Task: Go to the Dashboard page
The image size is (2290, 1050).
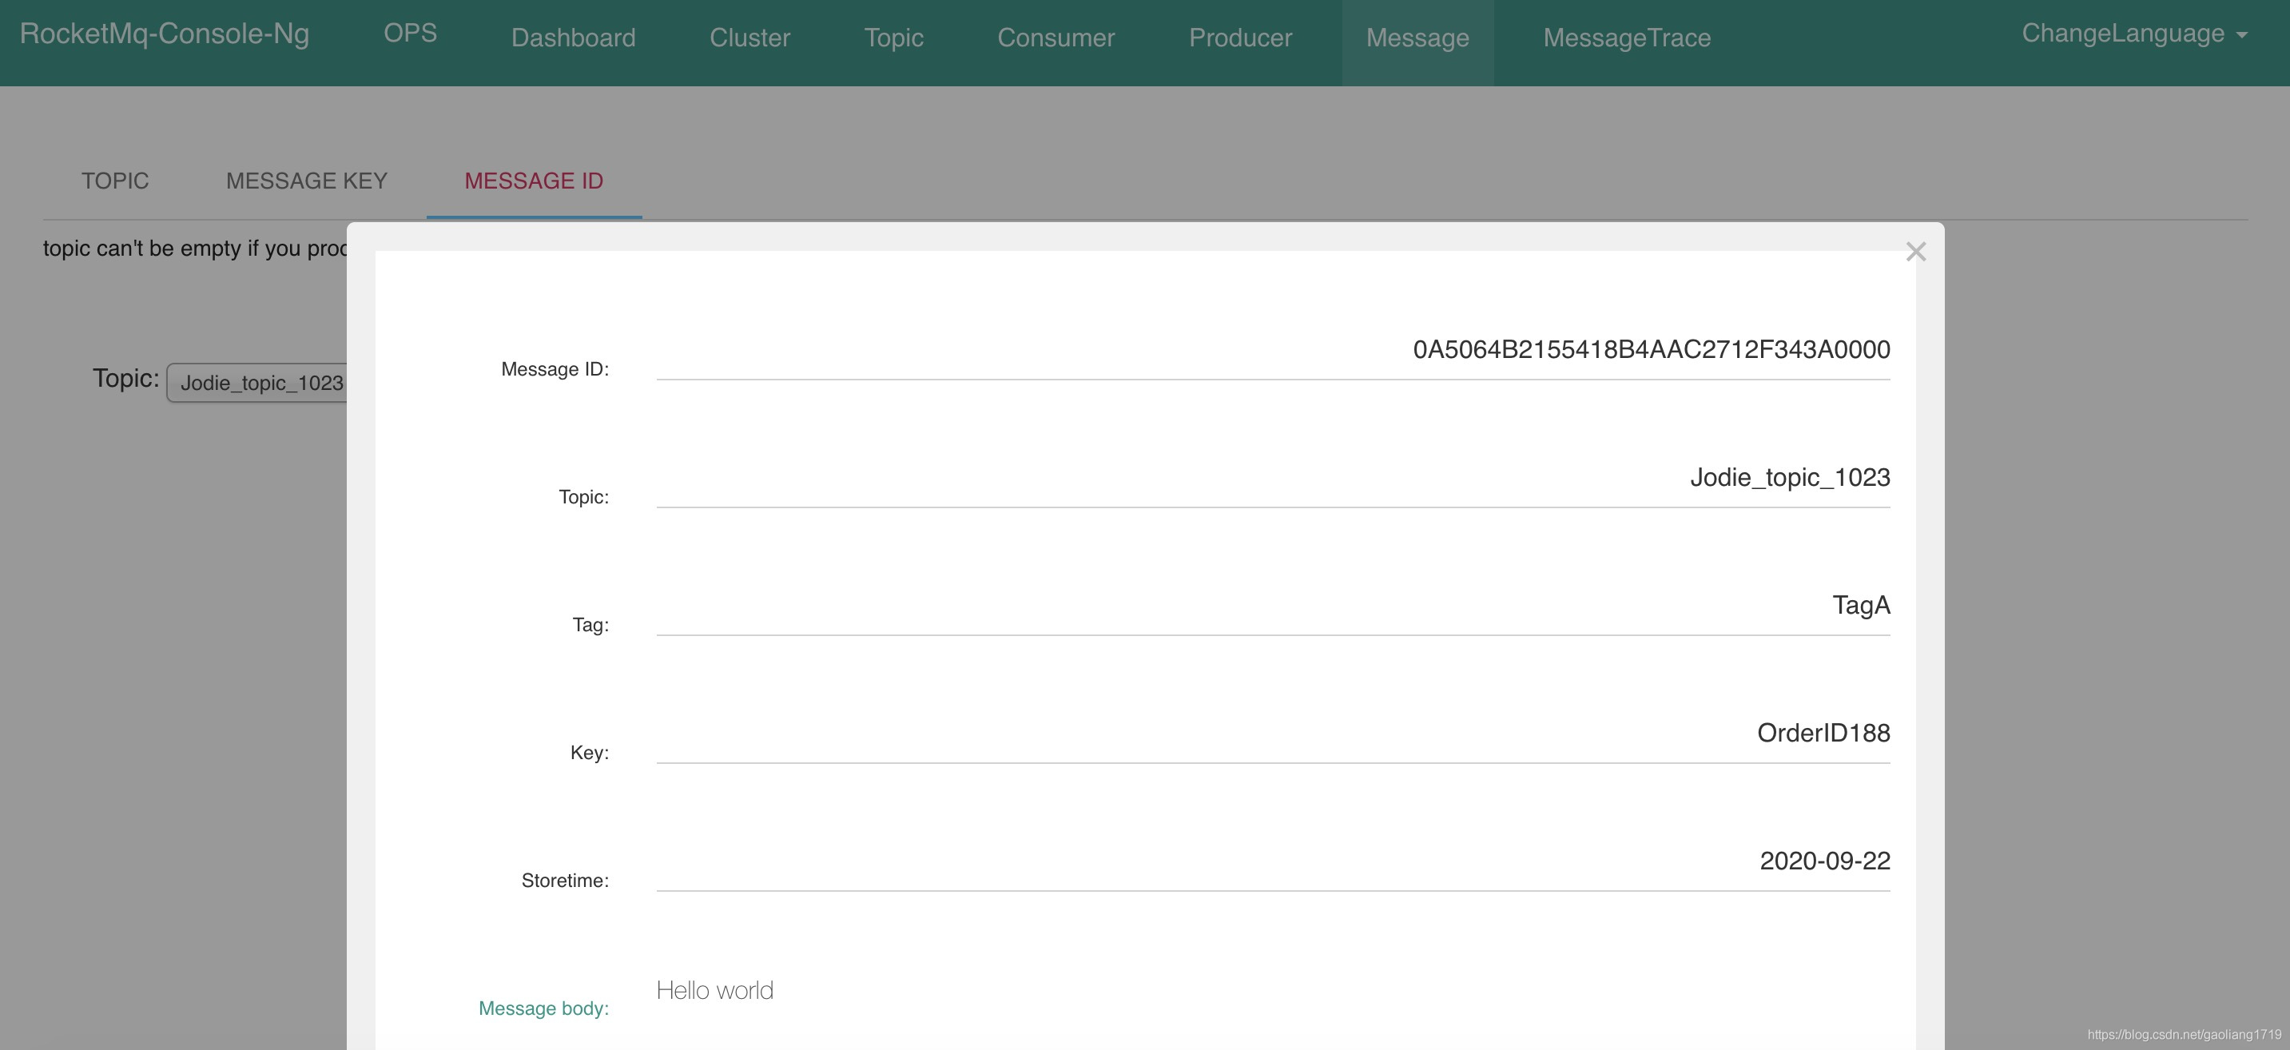Action: click(x=572, y=38)
